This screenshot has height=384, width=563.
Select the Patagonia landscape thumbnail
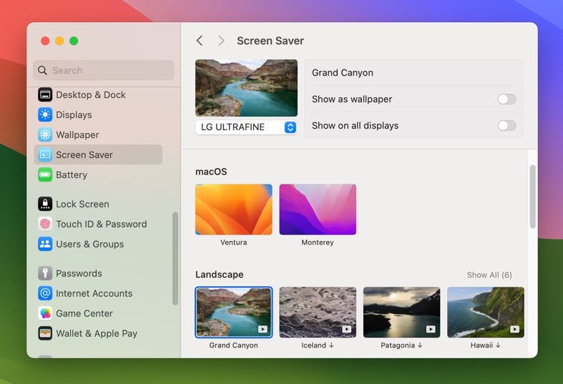point(402,312)
